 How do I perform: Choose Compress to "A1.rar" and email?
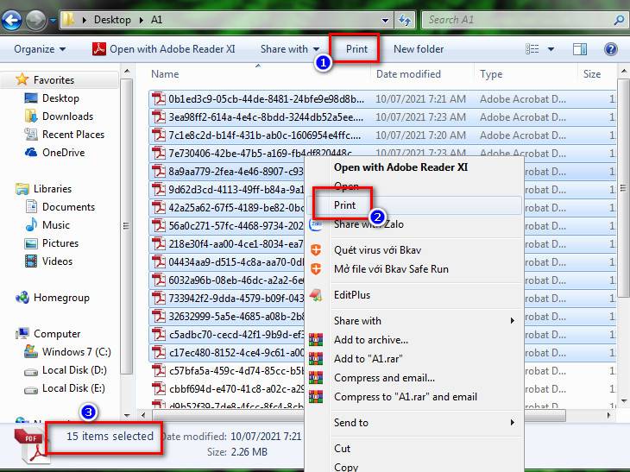click(414, 396)
